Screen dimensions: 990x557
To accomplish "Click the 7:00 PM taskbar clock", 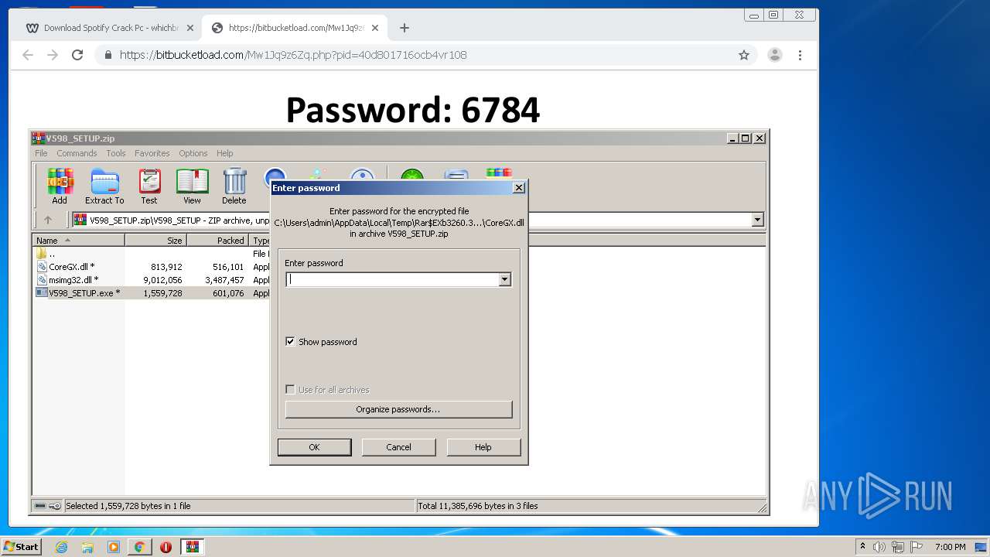I will tap(950, 547).
